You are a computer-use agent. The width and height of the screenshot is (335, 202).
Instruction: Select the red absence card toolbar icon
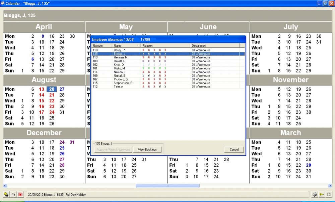pos(20,194)
